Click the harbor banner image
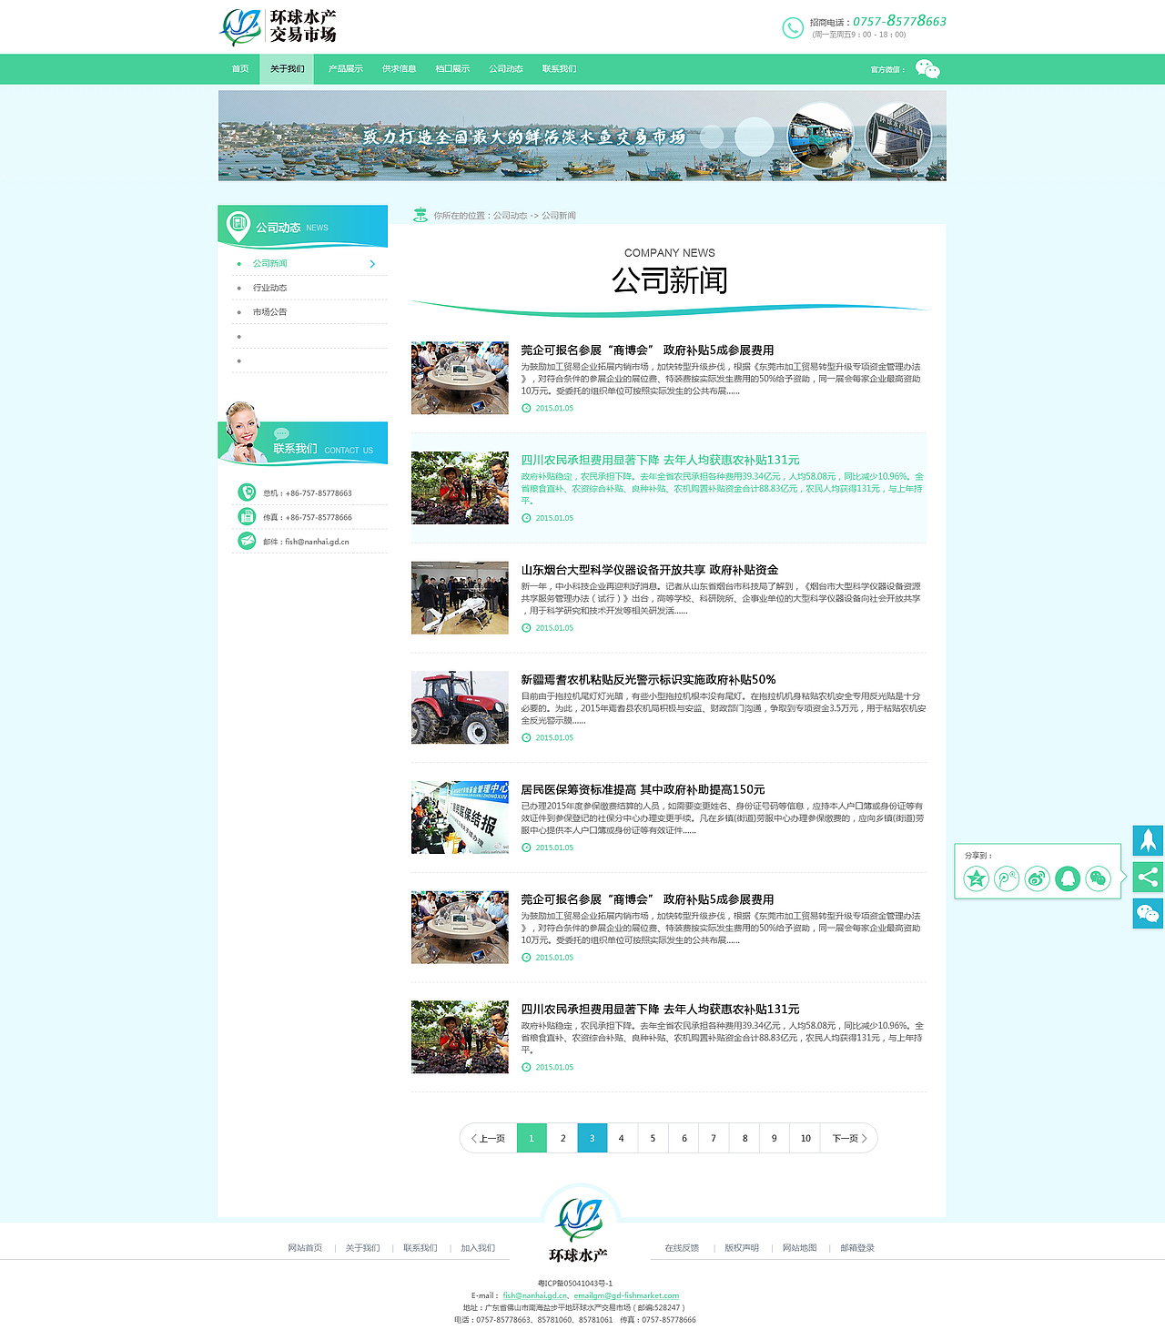Screen dimensions: 1165x1340 pos(582,136)
